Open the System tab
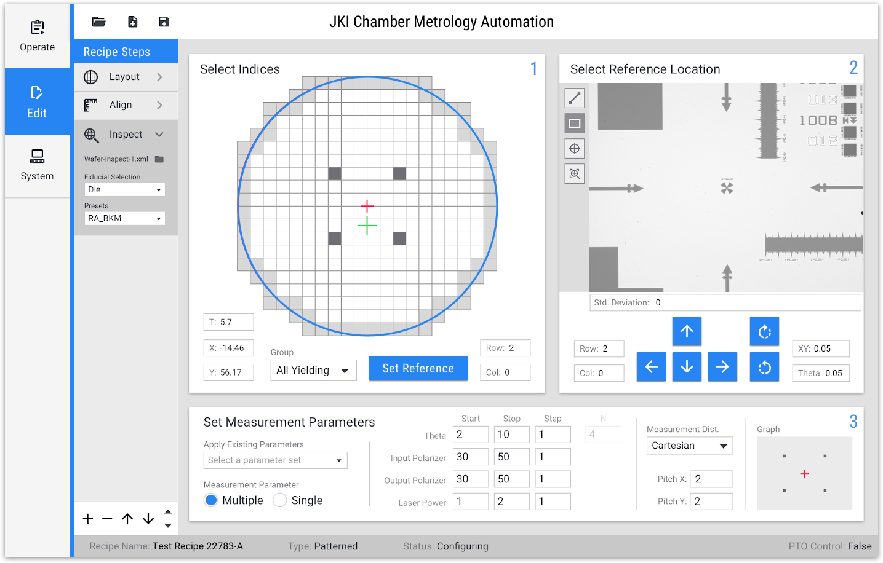 point(37,165)
